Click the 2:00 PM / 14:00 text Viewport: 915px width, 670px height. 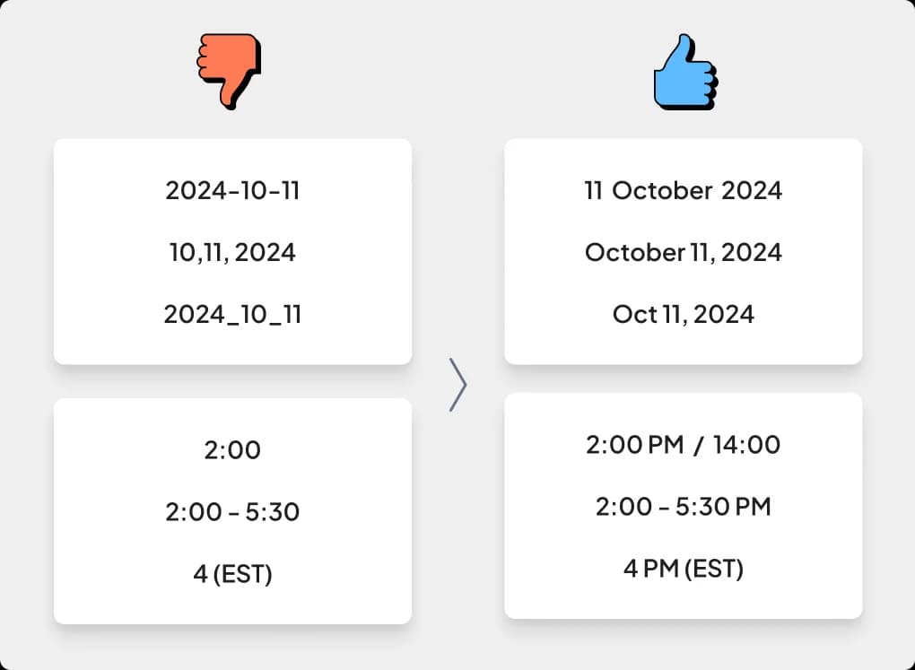(684, 445)
